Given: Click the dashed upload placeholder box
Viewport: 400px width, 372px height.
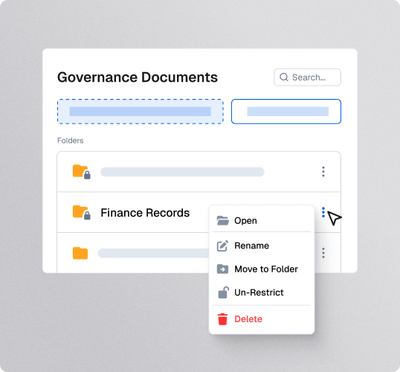Looking at the screenshot, I should pyautogui.click(x=141, y=112).
